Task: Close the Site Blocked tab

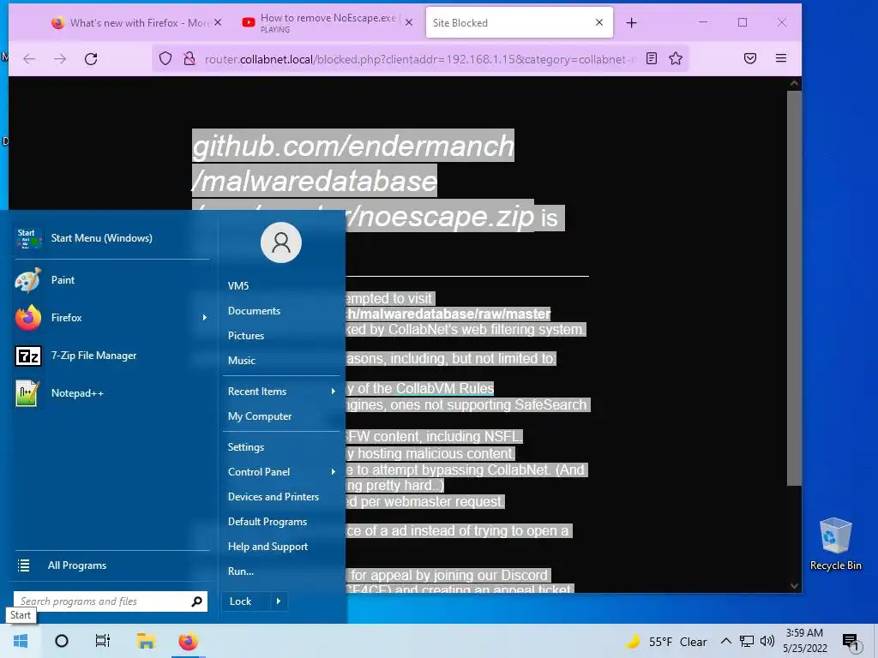Action: [x=599, y=22]
